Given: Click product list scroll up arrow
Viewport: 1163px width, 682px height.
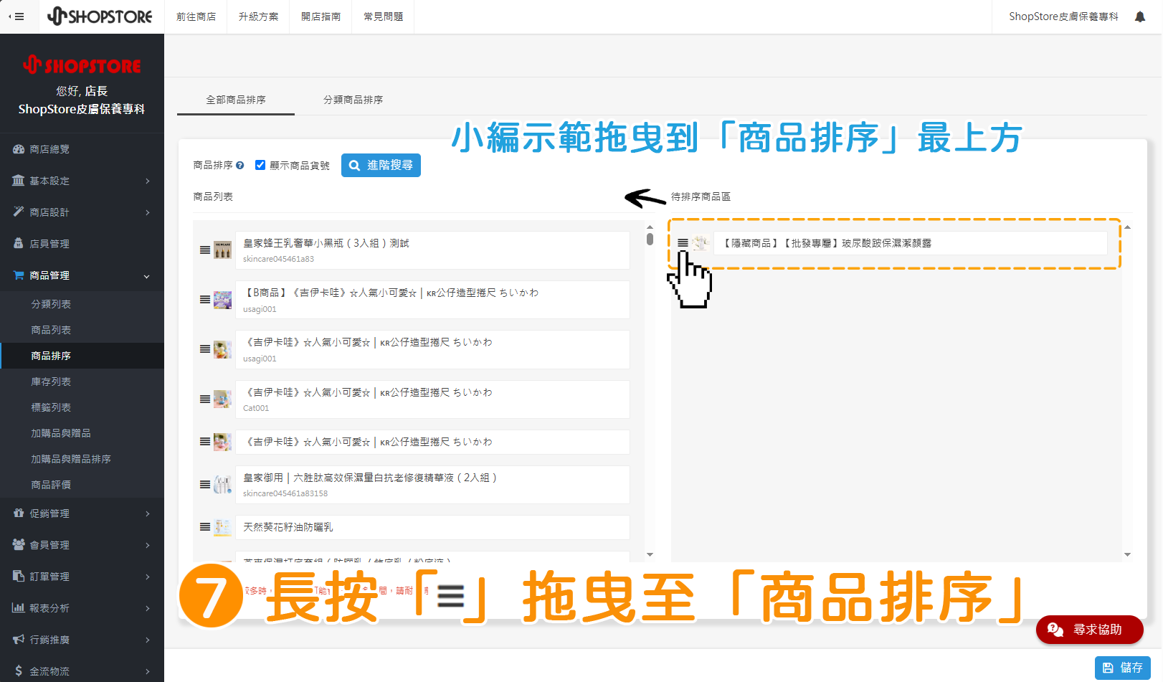Looking at the screenshot, I should point(650,227).
